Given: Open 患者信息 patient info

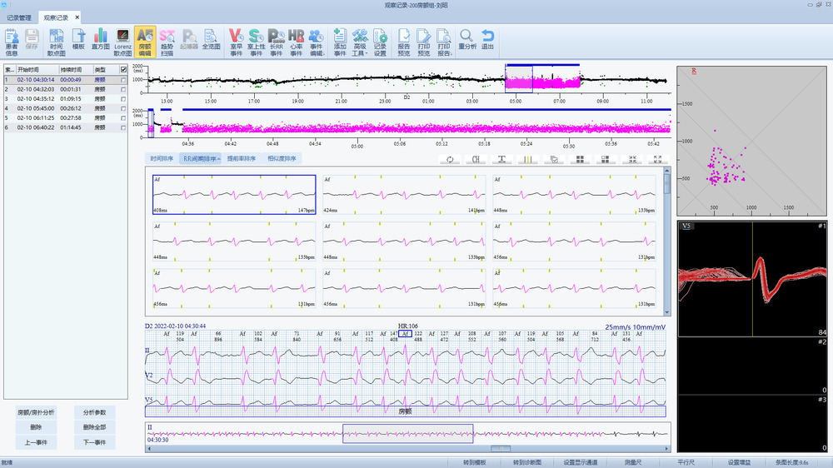Looking at the screenshot, I should 12,41.
